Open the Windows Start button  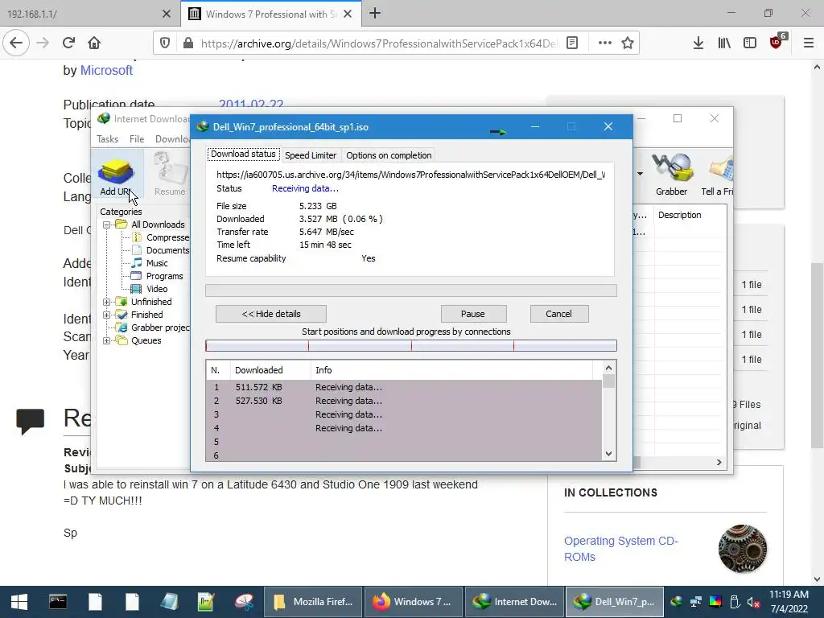[x=19, y=602]
